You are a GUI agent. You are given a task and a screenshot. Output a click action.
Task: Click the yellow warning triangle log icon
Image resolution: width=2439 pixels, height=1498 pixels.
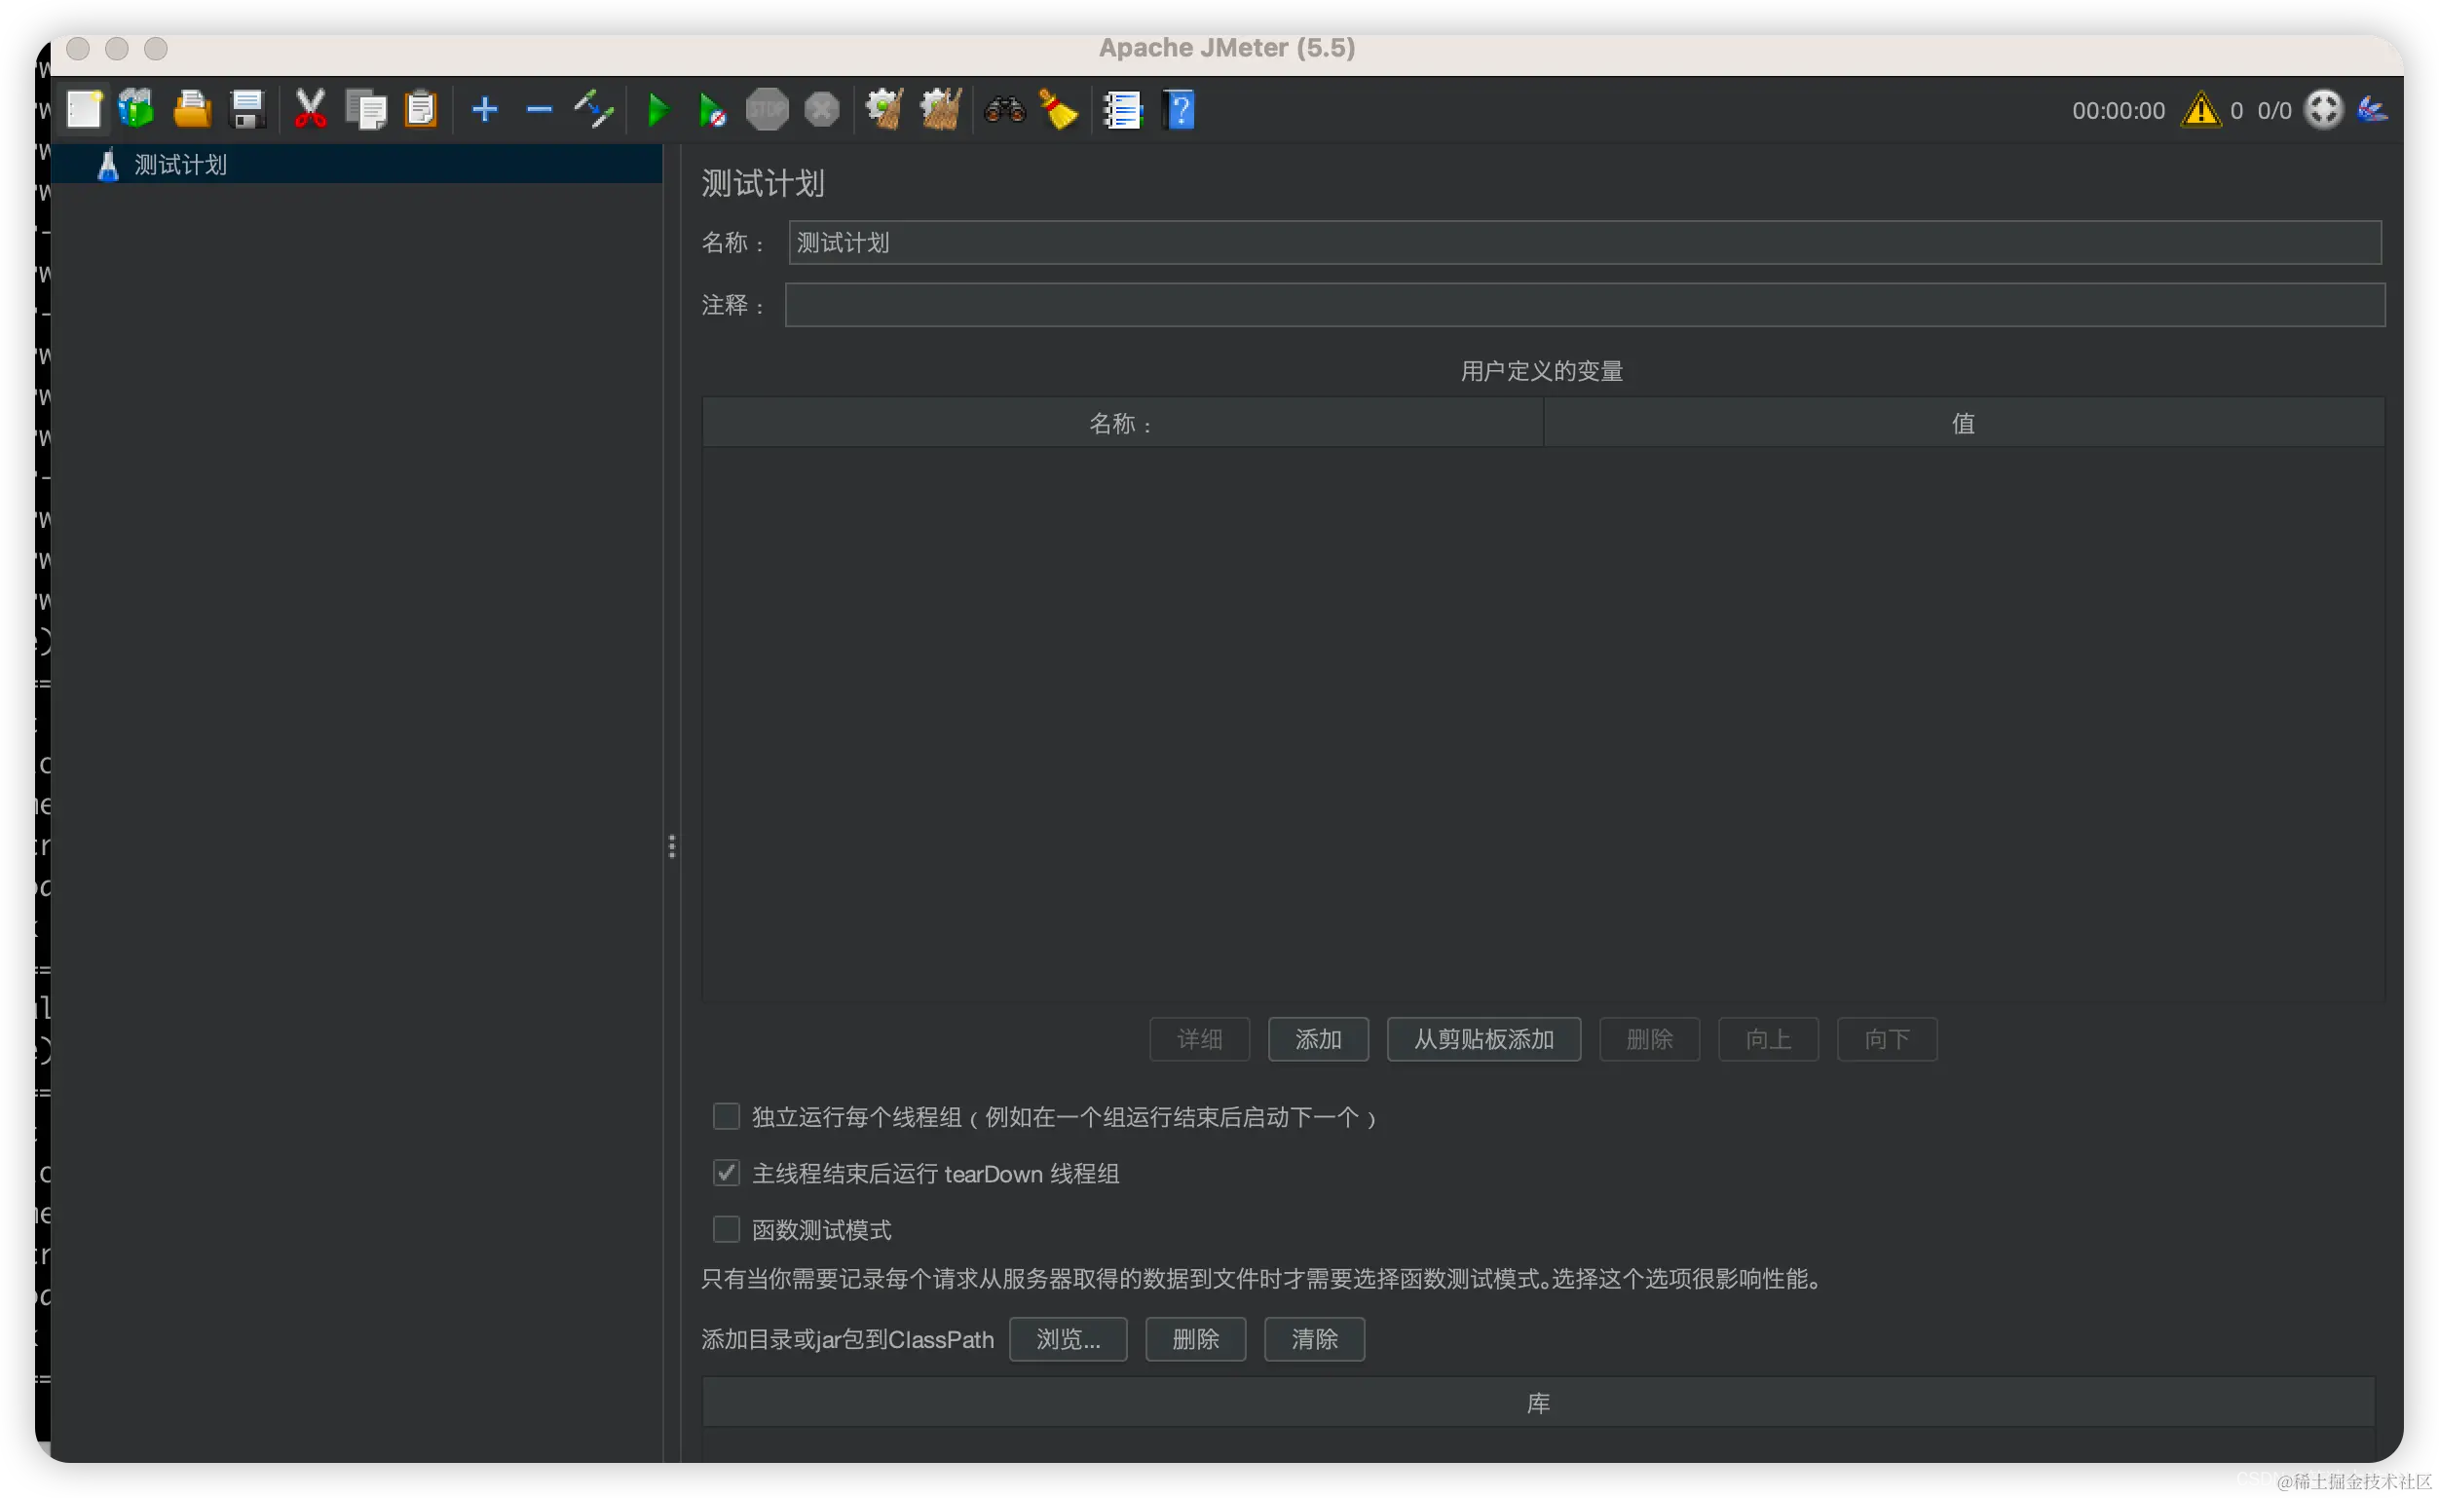[2200, 109]
